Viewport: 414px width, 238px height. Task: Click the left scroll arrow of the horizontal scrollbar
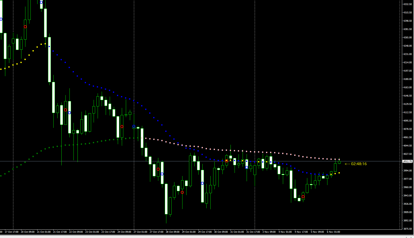[x=407, y=237]
